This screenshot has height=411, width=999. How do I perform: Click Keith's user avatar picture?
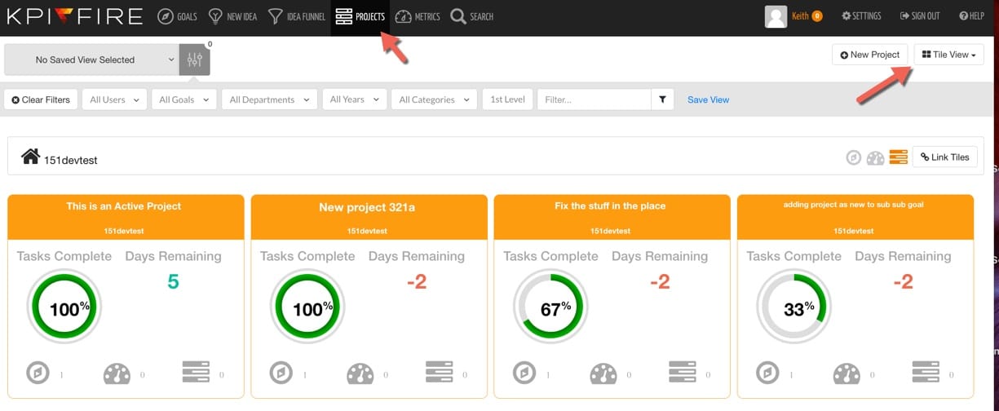[x=776, y=16]
